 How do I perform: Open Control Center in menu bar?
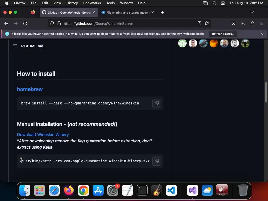pyautogui.click(x=223, y=3)
